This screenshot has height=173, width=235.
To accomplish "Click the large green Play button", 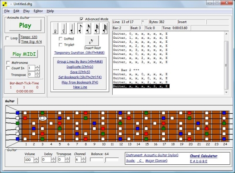I will pyautogui.click(x=25, y=25).
